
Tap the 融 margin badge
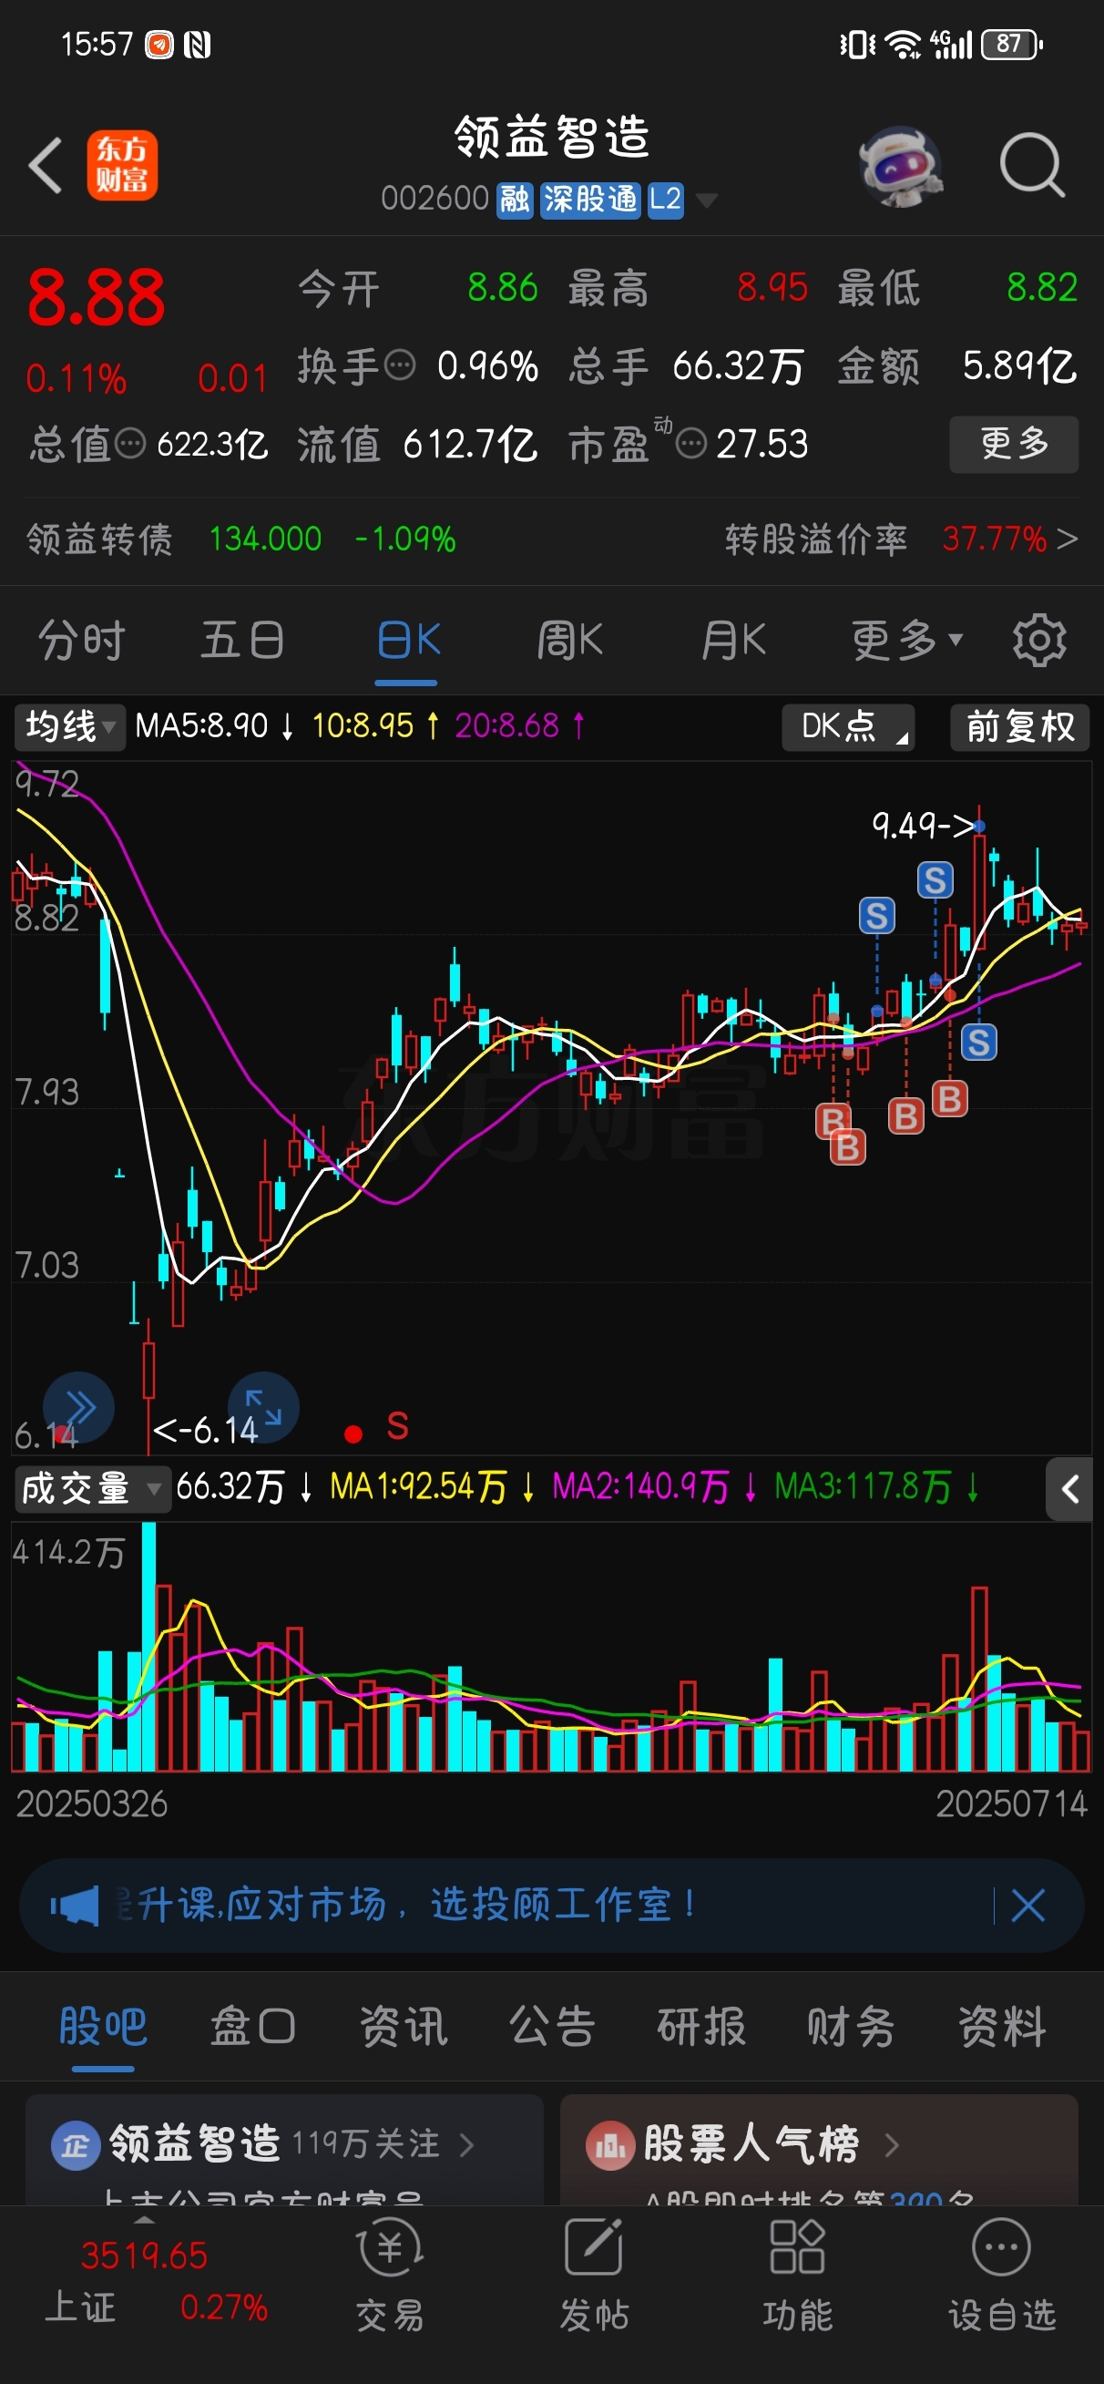click(515, 200)
